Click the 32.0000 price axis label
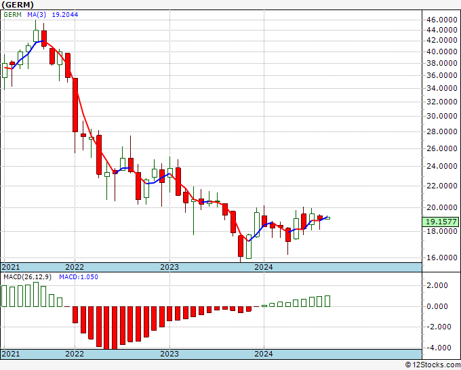 click(441, 102)
